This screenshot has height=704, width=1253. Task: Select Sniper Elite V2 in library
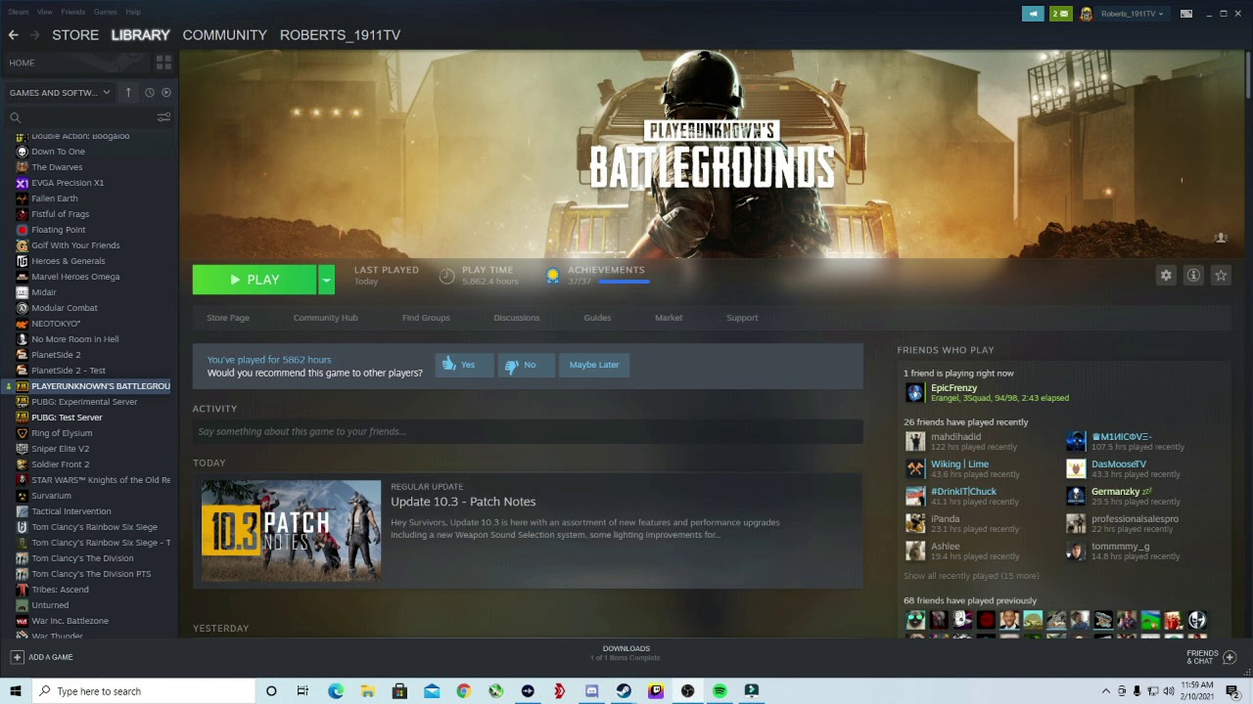point(60,449)
